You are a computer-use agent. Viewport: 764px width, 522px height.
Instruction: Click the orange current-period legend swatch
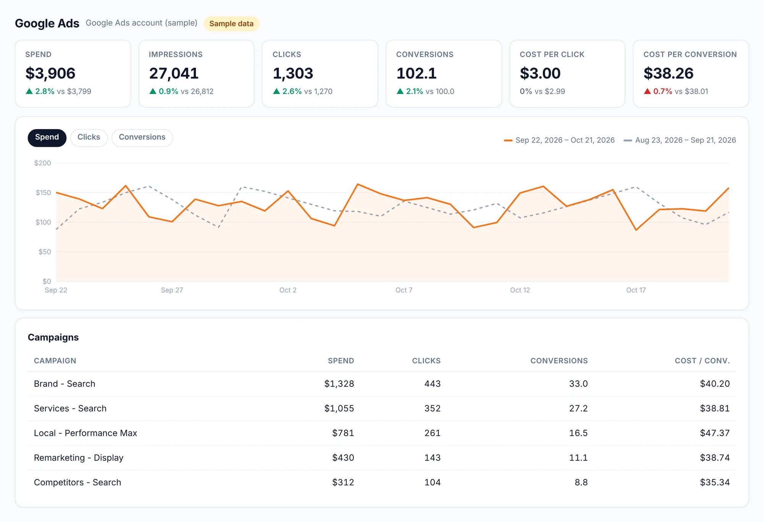click(x=508, y=141)
